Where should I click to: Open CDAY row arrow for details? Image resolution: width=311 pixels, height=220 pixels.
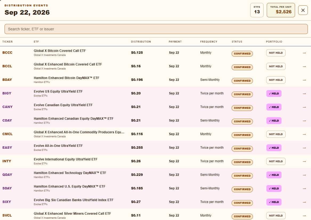coord(304,121)
